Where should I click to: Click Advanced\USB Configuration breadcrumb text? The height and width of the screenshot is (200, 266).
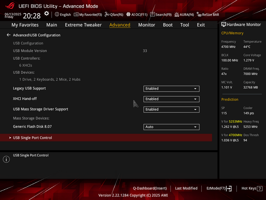(37, 35)
